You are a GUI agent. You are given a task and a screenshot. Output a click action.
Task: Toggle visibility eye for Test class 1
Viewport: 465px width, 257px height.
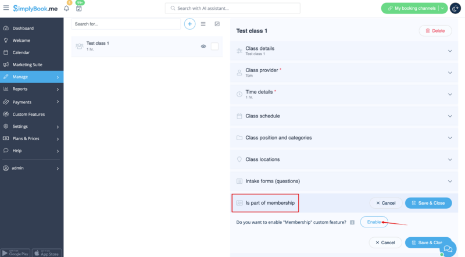tap(203, 47)
